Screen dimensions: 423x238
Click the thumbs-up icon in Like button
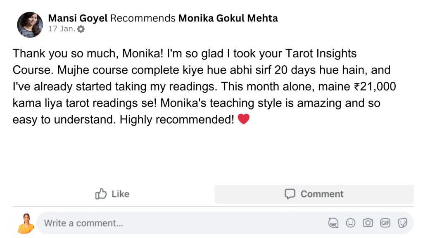point(101,194)
